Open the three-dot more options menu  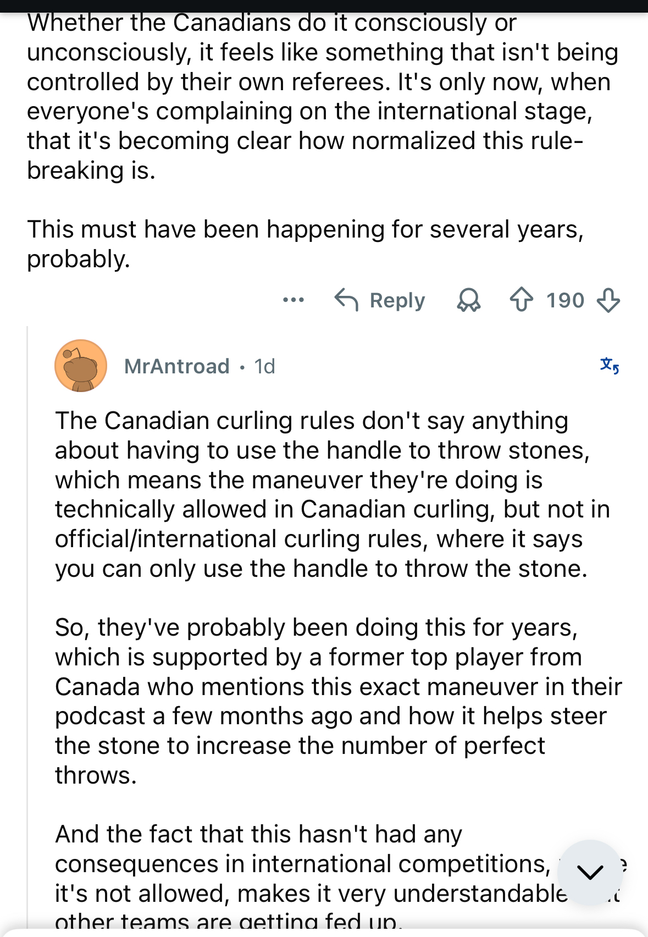coord(293,300)
